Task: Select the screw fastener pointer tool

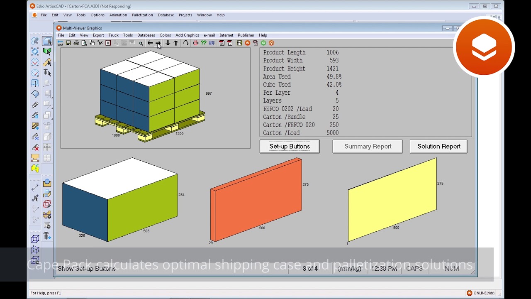Action: pos(47,73)
